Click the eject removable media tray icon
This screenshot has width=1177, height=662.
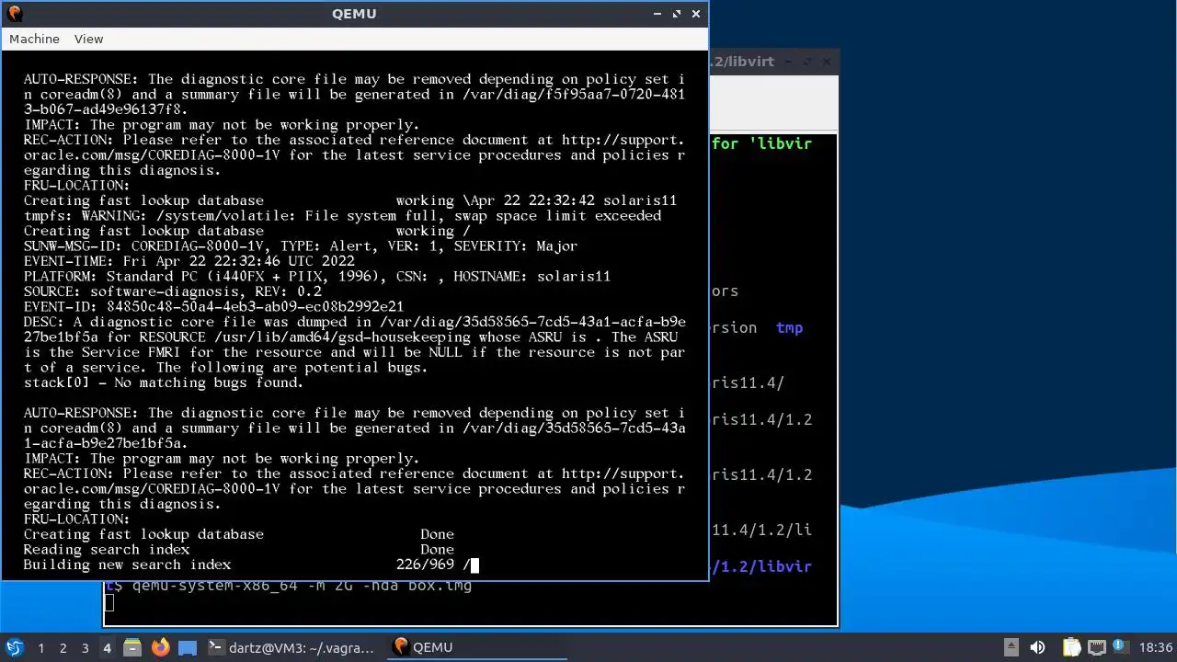tap(1011, 647)
